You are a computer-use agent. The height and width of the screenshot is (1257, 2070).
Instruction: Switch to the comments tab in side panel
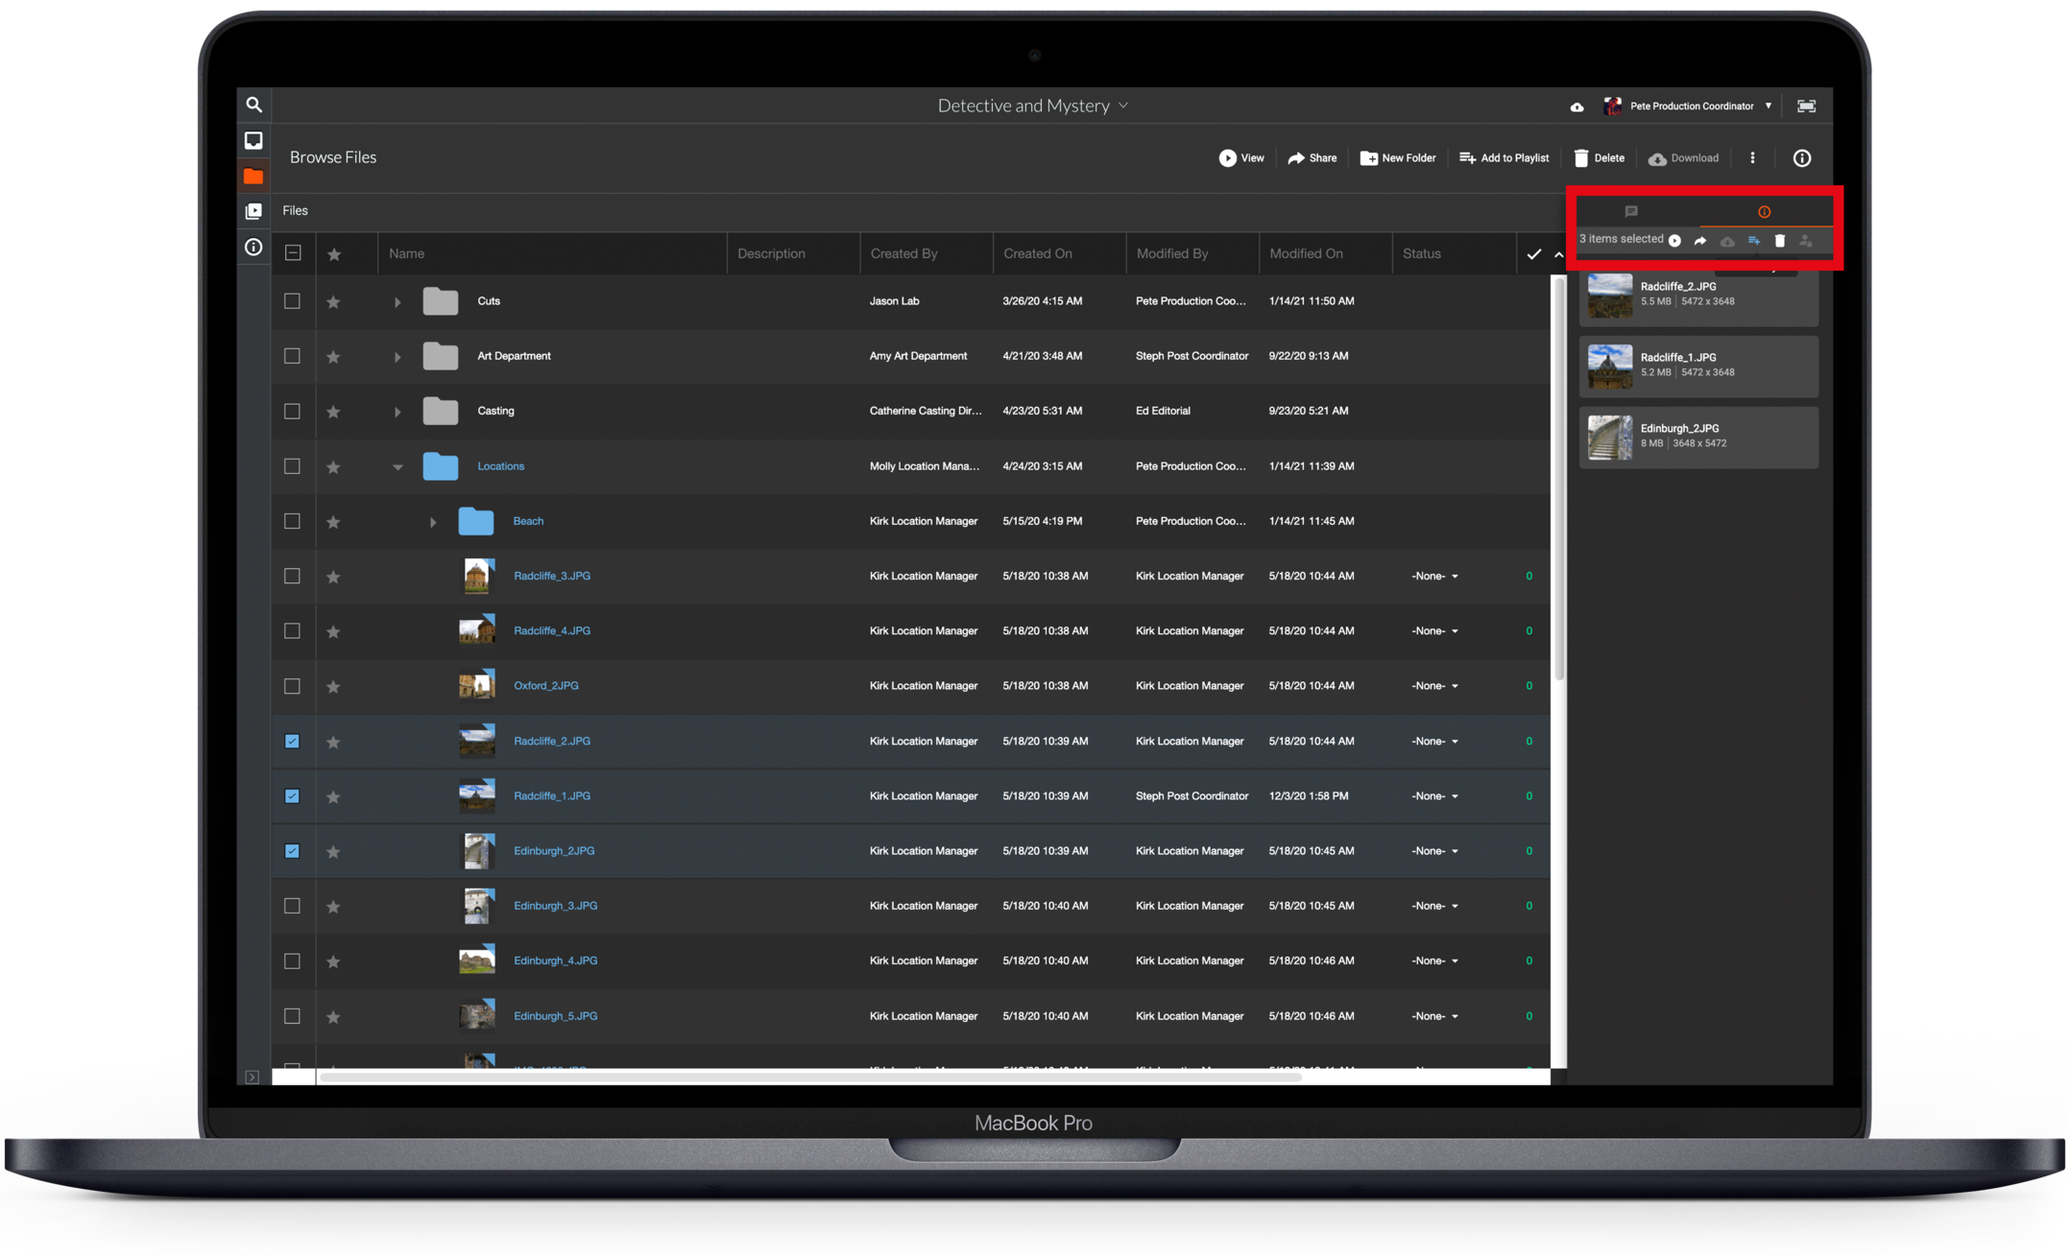pyautogui.click(x=1631, y=211)
